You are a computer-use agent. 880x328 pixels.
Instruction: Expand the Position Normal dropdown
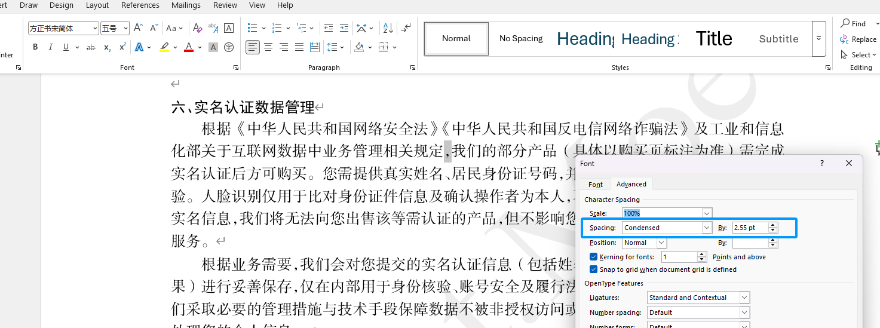point(661,243)
